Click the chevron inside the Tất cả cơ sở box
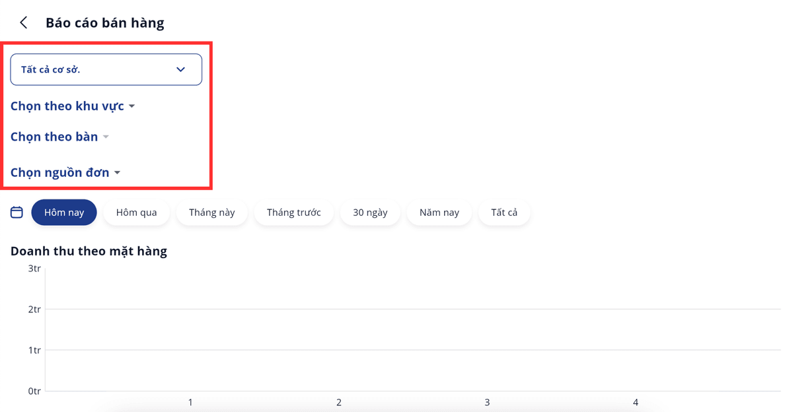 coord(180,69)
